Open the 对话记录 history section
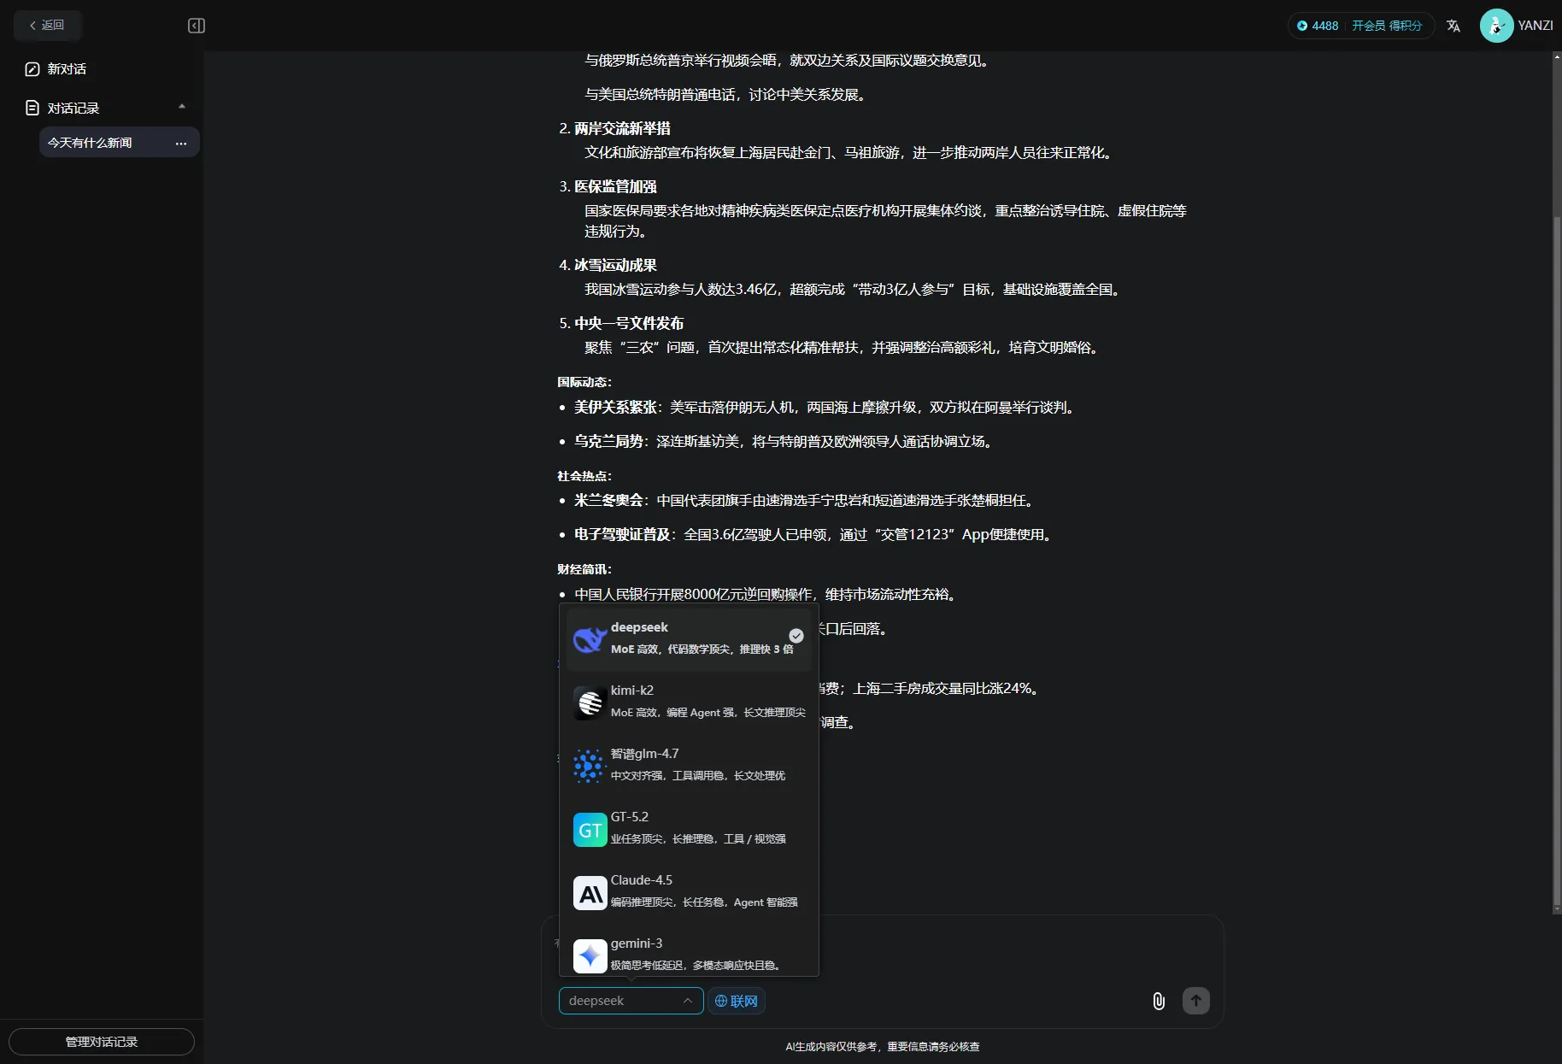The image size is (1562, 1064). [73, 108]
